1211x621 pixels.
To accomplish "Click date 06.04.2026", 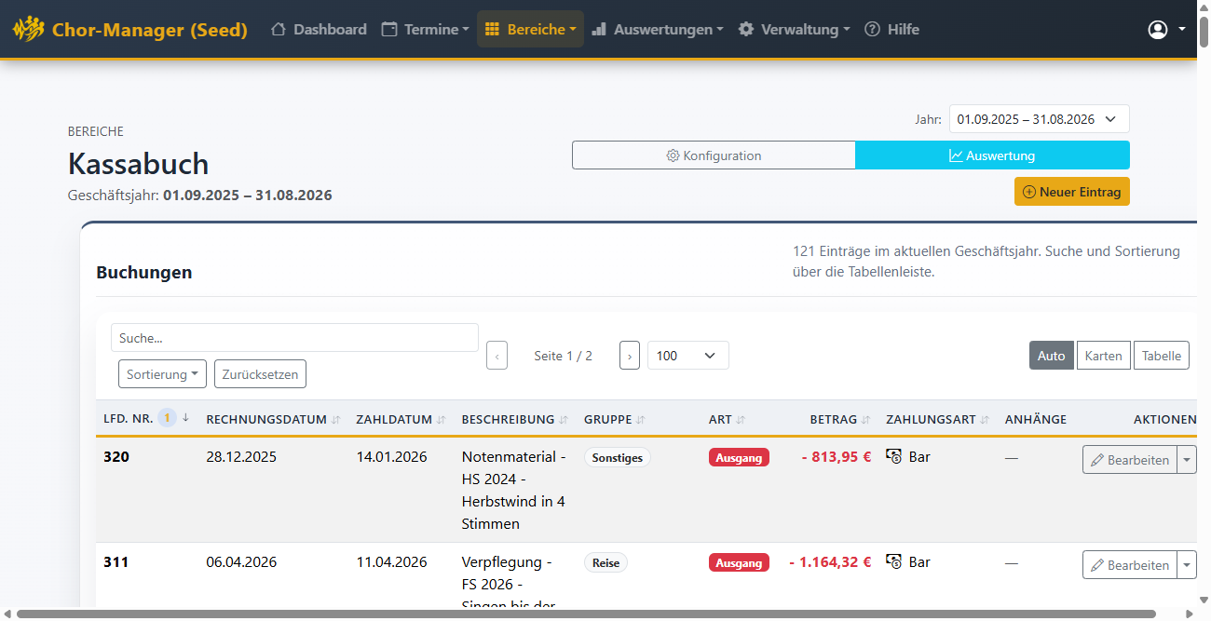I will coord(241,562).
